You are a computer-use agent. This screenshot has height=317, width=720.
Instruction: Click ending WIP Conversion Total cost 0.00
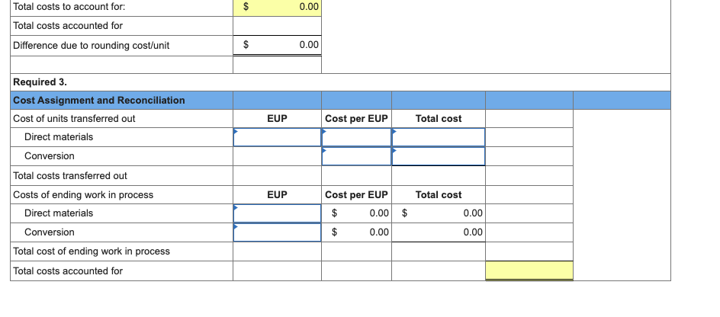point(473,232)
